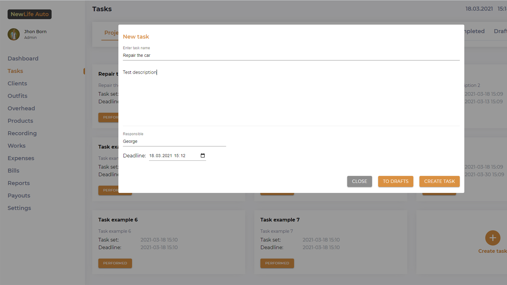This screenshot has width=507, height=285.
Task: Open the Products sidebar item
Action: (x=20, y=121)
